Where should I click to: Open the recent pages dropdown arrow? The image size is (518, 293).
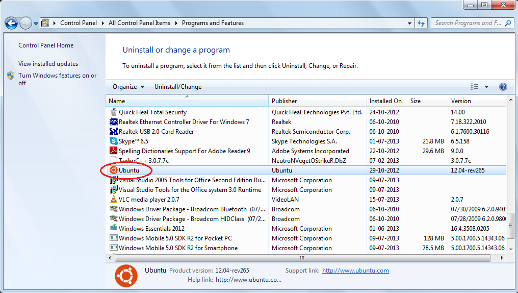click(36, 23)
